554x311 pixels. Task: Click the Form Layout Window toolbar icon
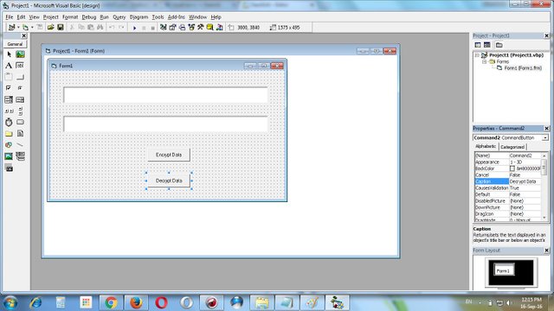[x=182, y=27]
